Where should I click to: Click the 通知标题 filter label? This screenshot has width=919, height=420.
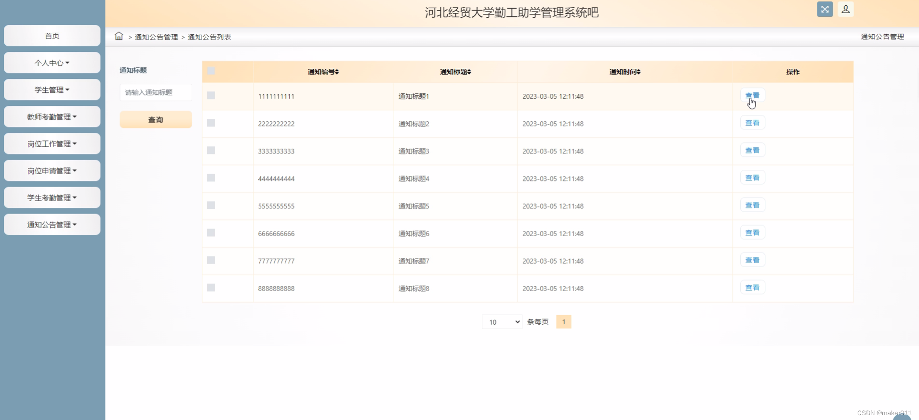133,70
